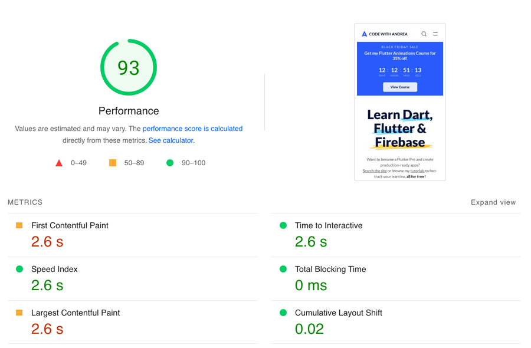The width and height of the screenshot is (531, 348).
Task: Click the red triangle 0–49 legend icon
Action: (59, 163)
